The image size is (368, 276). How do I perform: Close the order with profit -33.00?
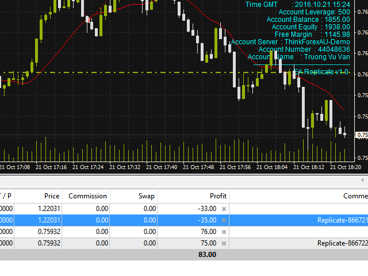click(224, 209)
